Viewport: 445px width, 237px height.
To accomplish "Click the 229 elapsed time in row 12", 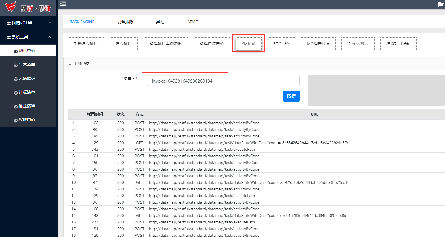I will click(95, 196).
